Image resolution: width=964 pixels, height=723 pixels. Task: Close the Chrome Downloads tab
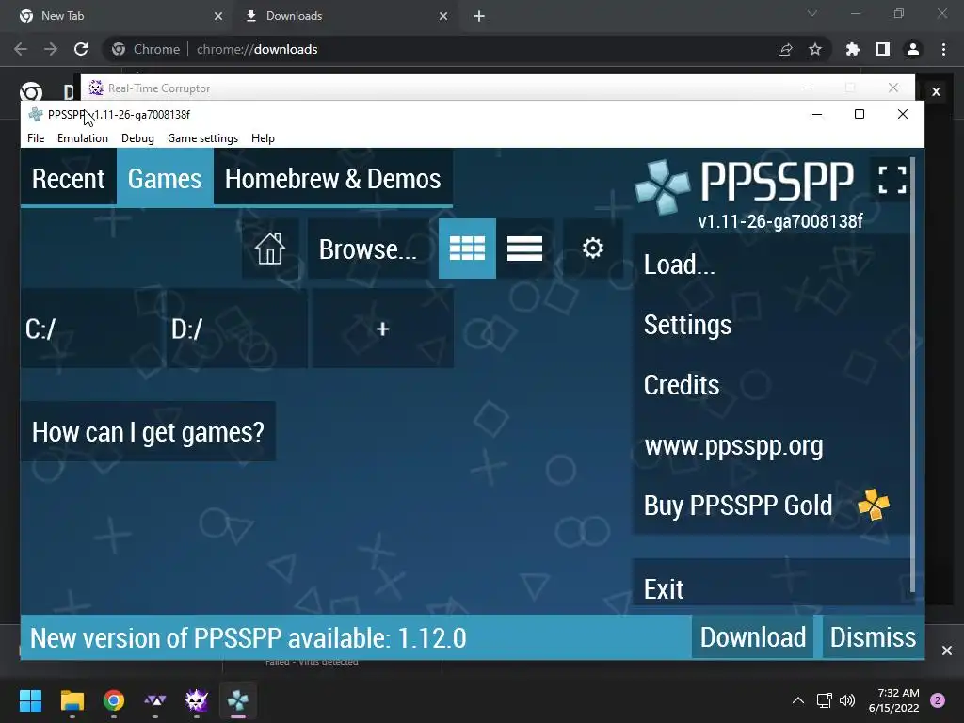click(x=443, y=16)
